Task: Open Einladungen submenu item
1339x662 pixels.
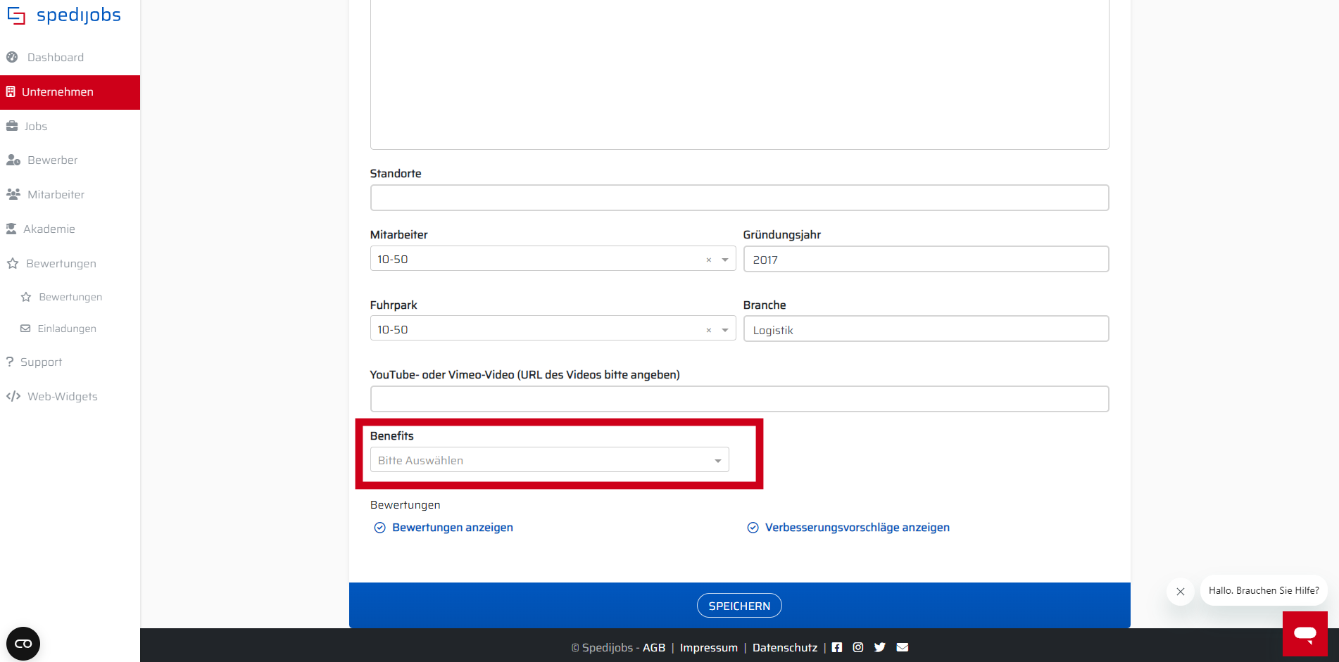Action: [x=67, y=329]
